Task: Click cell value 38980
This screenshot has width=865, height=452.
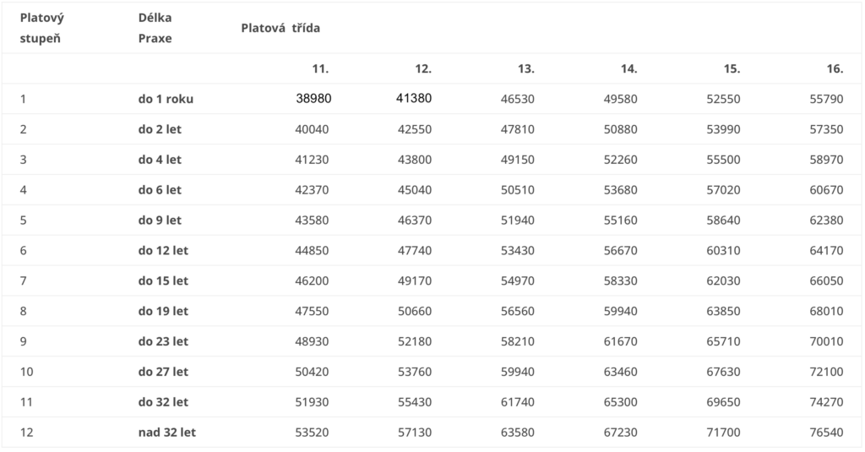Action: tap(313, 98)
